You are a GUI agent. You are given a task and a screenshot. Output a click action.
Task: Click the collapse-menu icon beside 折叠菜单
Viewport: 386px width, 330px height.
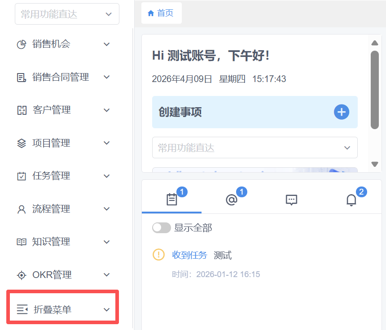(22, 309)
